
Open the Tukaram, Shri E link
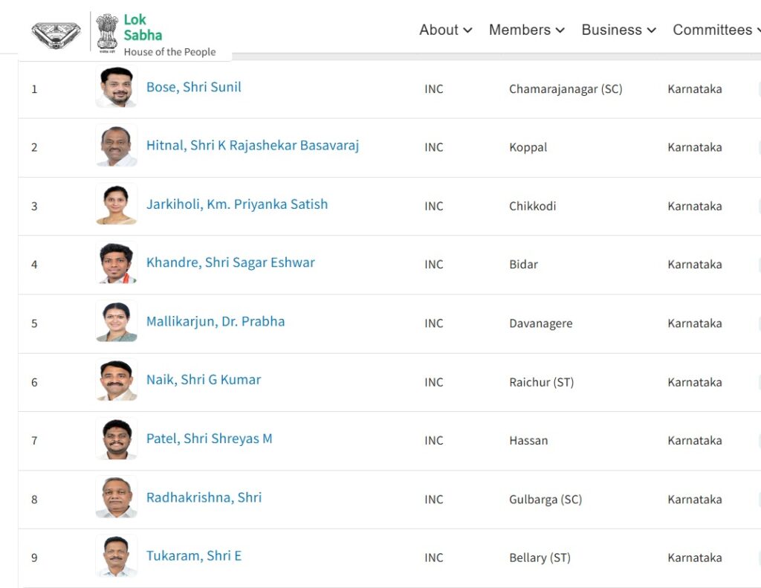click(x=193, y=556)
